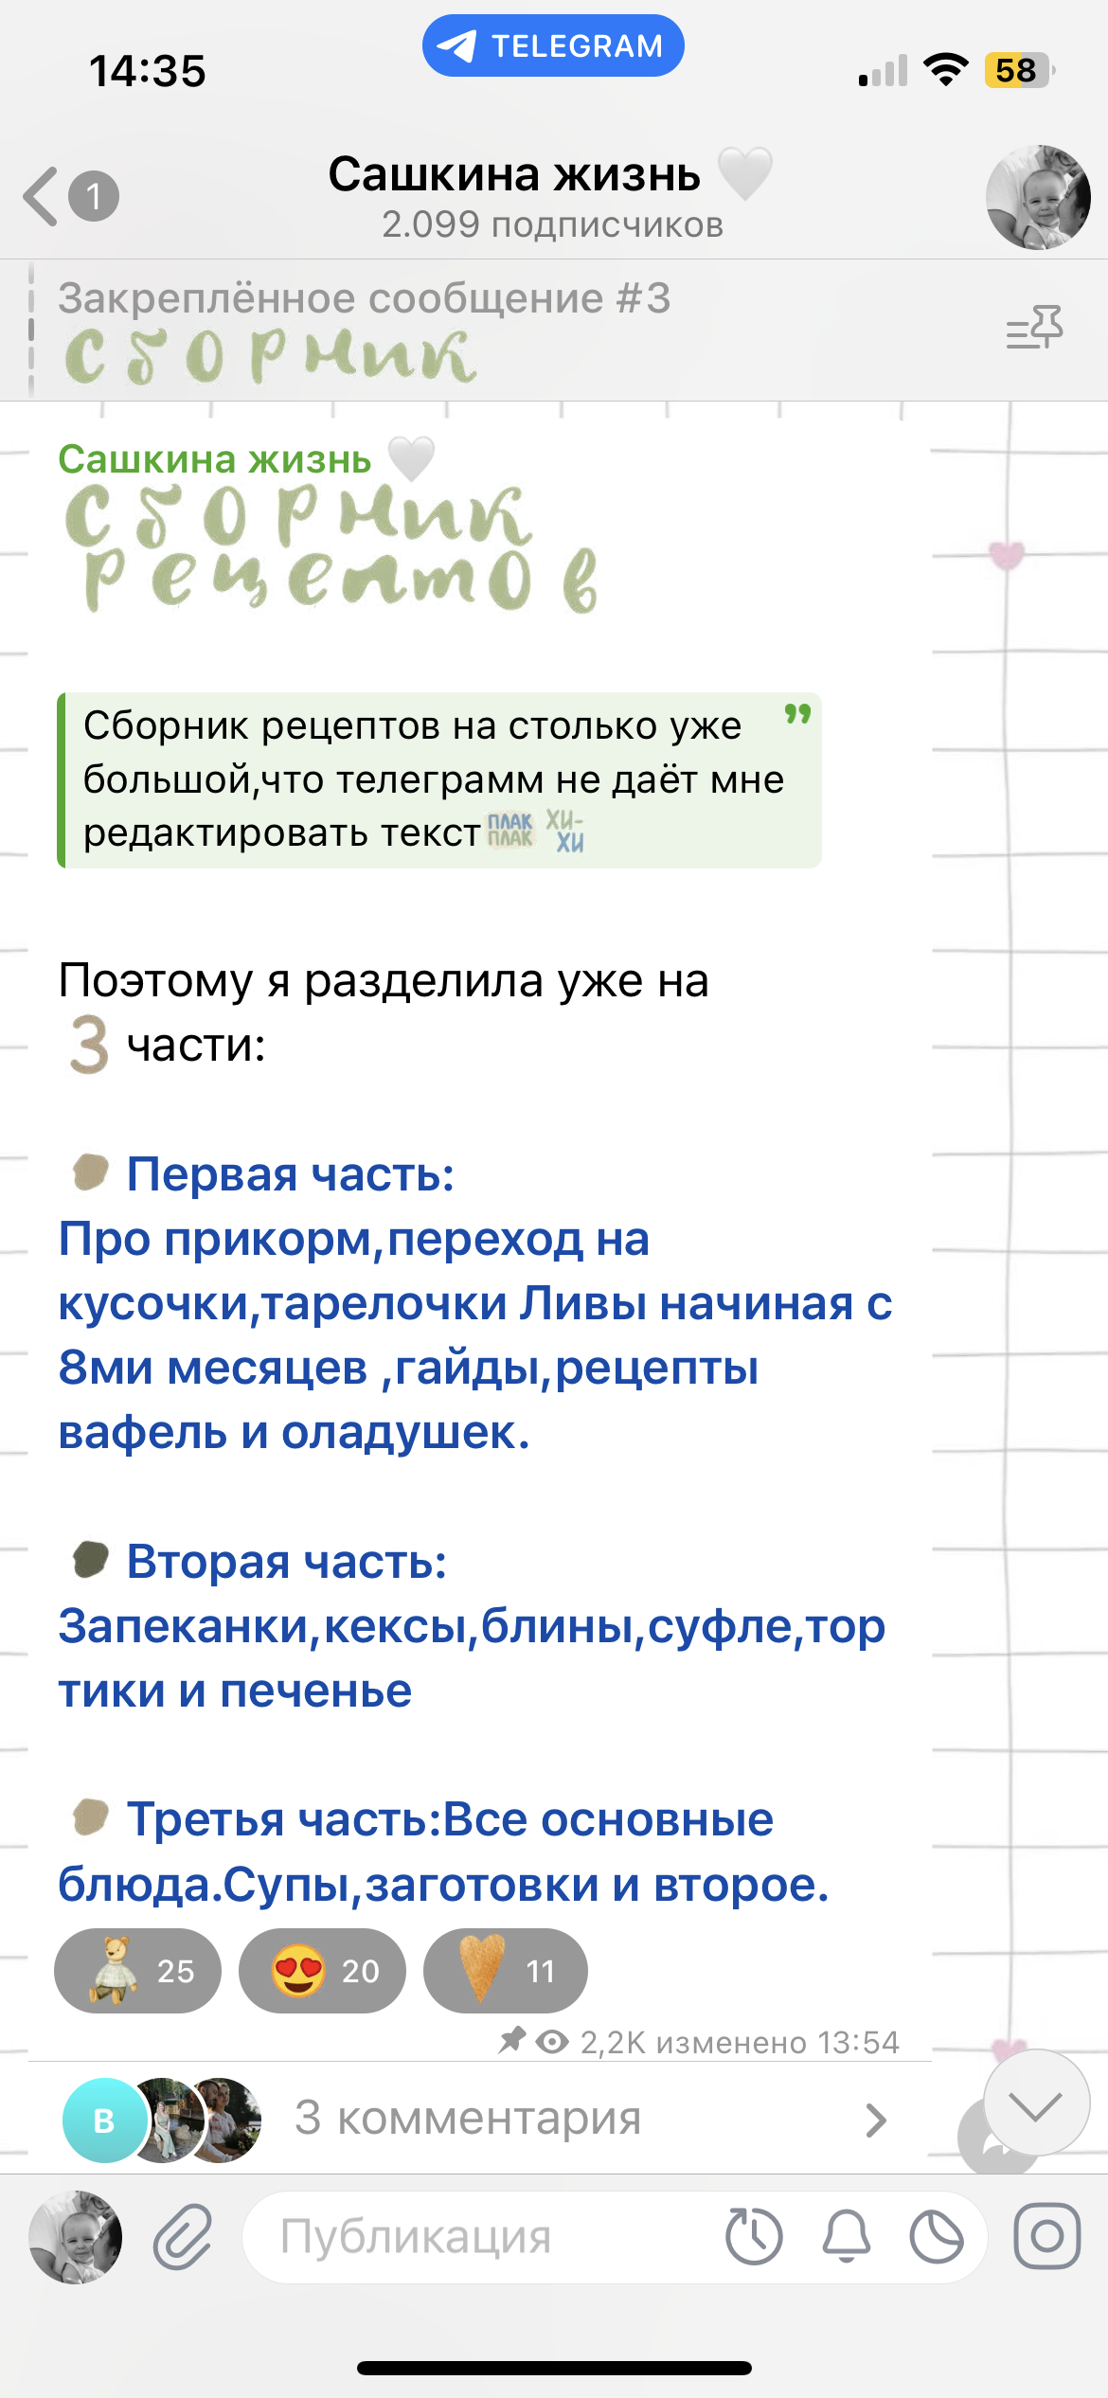Return to Telegram via top pill

coord(553,45)
